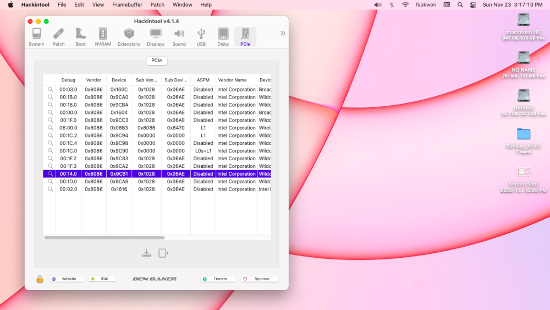Open the System toolbar section
550x310 pixels.
point(36,37)
